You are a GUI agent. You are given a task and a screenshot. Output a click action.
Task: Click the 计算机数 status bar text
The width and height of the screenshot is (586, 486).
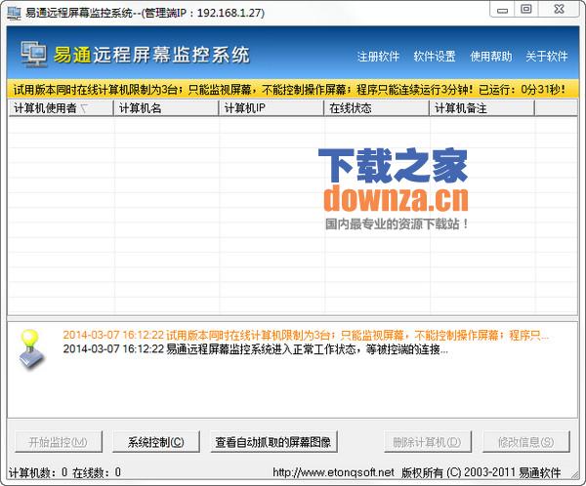38,472
